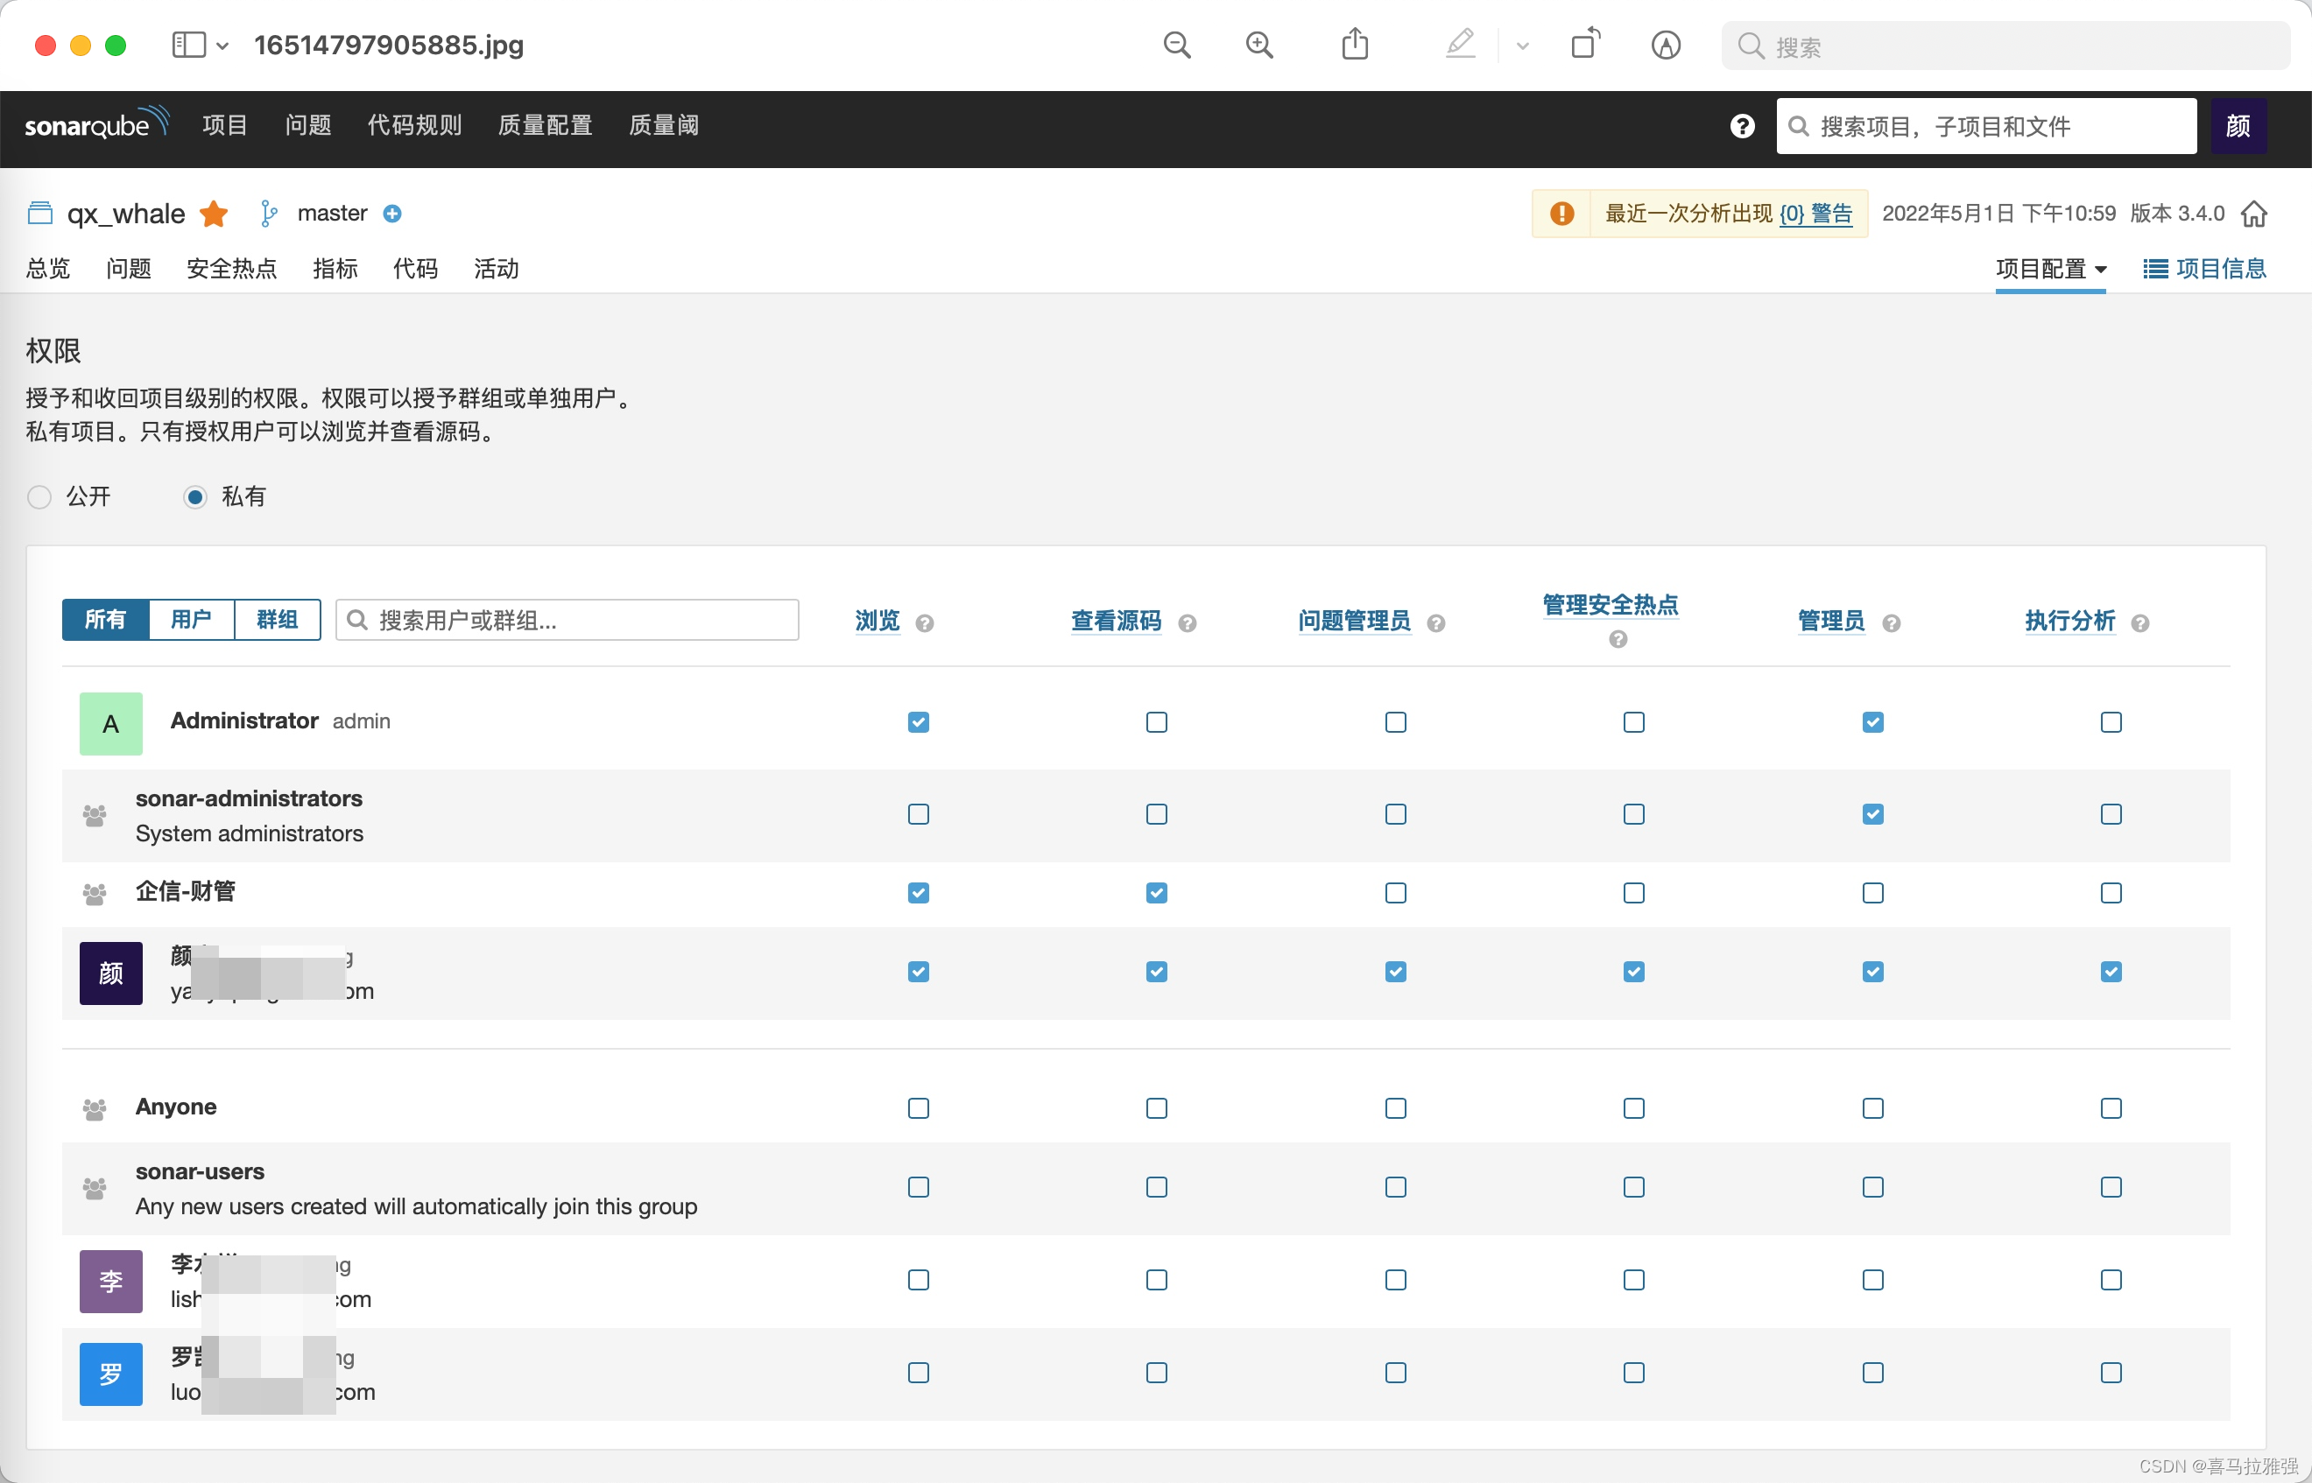Show help for 管理安全热点 permission
2312x1483 pixels.
point(1618,639)
